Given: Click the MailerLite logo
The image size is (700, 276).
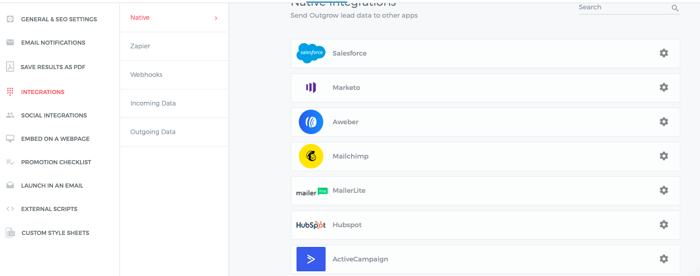Looking at the screenshot, I should tap(312, 191).
